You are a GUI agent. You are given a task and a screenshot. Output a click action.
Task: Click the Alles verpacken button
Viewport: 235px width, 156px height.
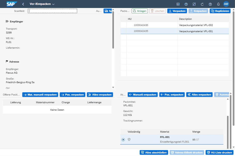click(100, 95)
